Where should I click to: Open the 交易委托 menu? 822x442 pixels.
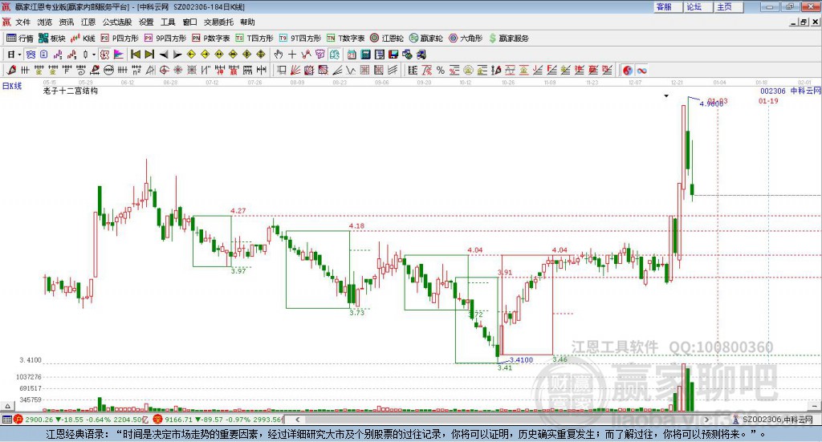(218, 22)
